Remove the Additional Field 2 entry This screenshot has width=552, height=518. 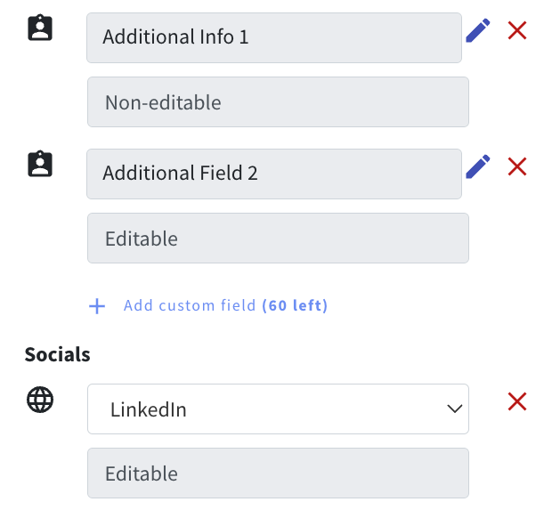pos(517,166)
